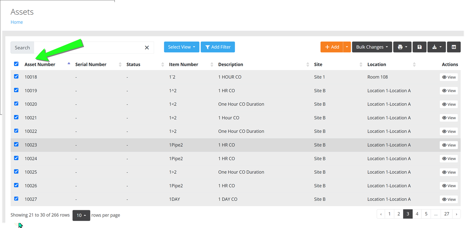Screen dimensions: 466x228
Task: Uncheck the select-all header checkbox
Action: 16,64
